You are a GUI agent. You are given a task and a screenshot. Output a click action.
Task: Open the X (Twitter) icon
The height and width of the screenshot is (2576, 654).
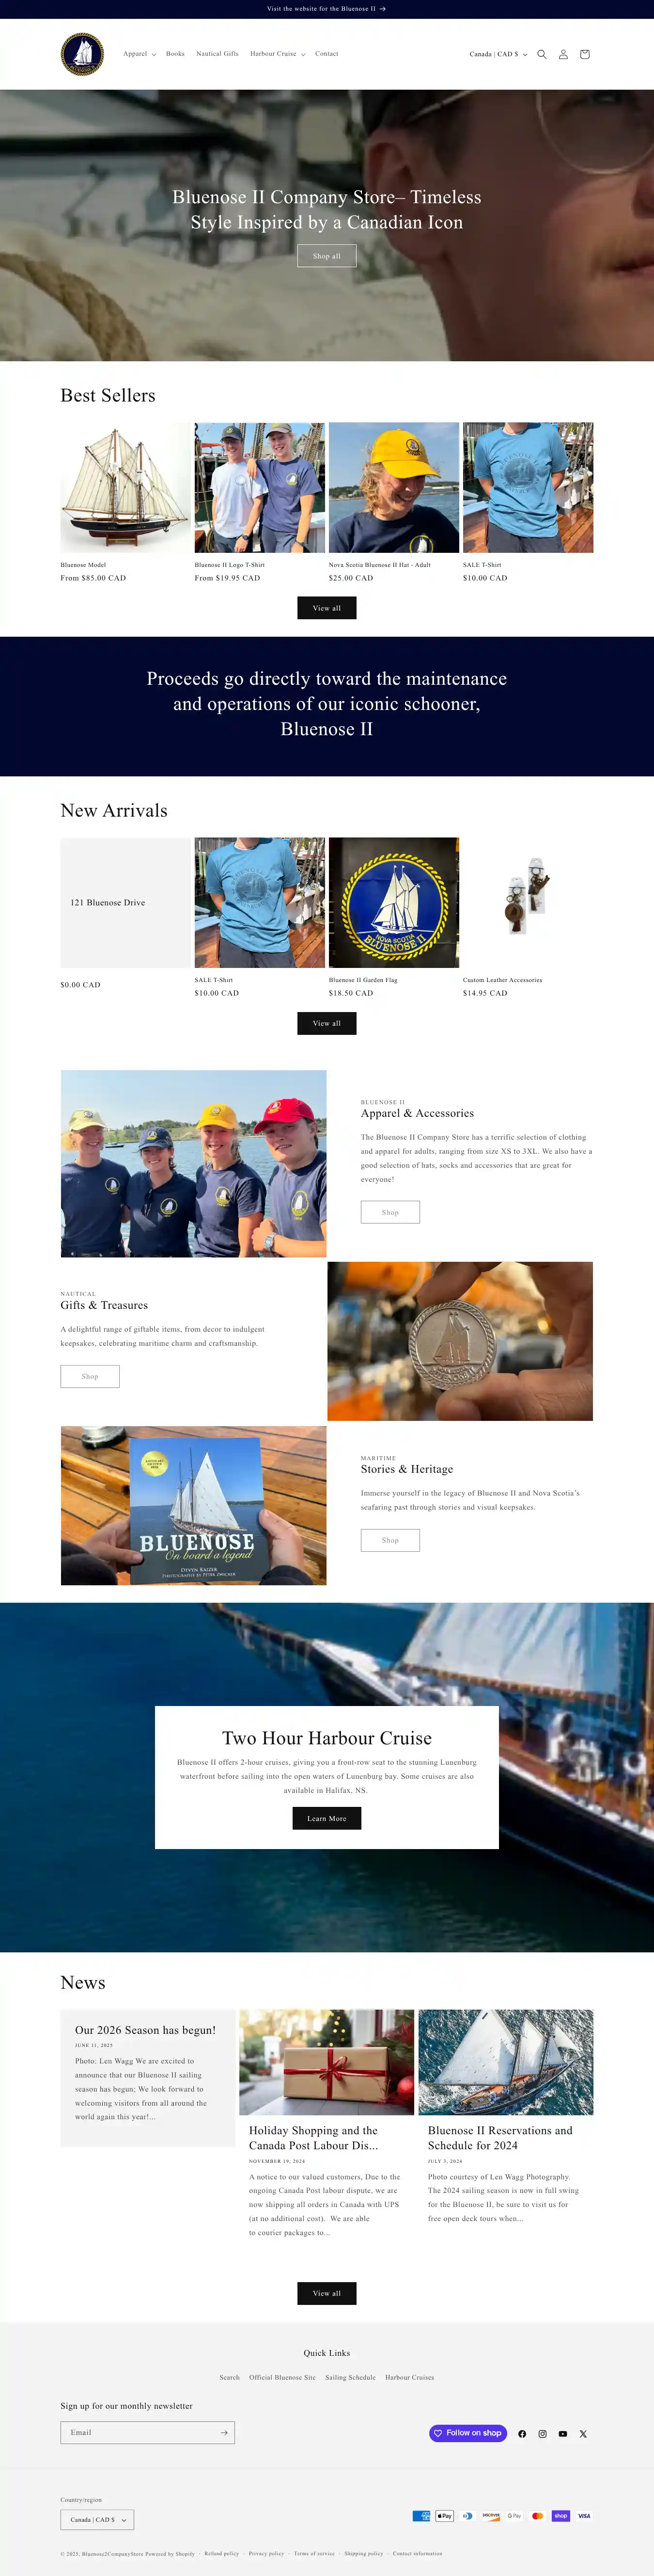583,2434
